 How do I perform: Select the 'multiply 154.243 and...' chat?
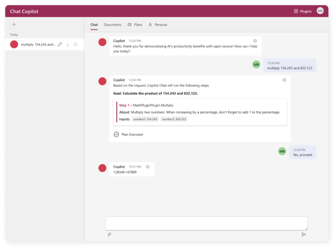(38, 45)
